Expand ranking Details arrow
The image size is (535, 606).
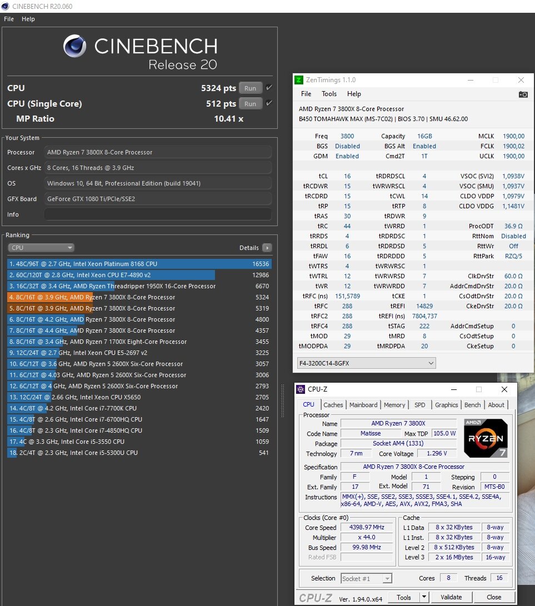(x=267, y=248)
